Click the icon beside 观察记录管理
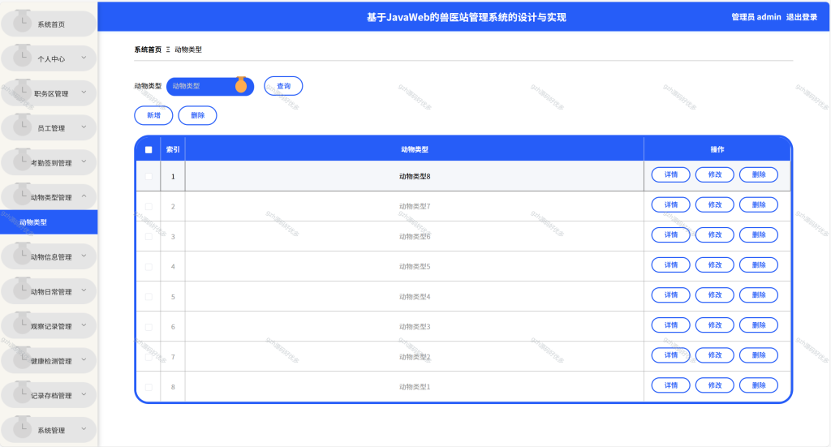This screenshot has width=831, height=447. [22, 325]
